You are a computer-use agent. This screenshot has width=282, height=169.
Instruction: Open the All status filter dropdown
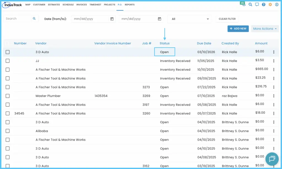click(x=189, y=19)
